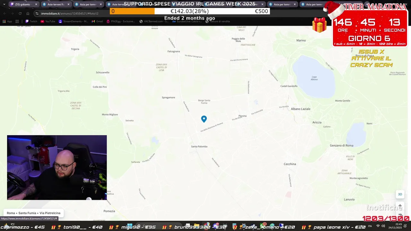
Task: Click the 'Pomezia' map label
Action: (x=109, y=211)
